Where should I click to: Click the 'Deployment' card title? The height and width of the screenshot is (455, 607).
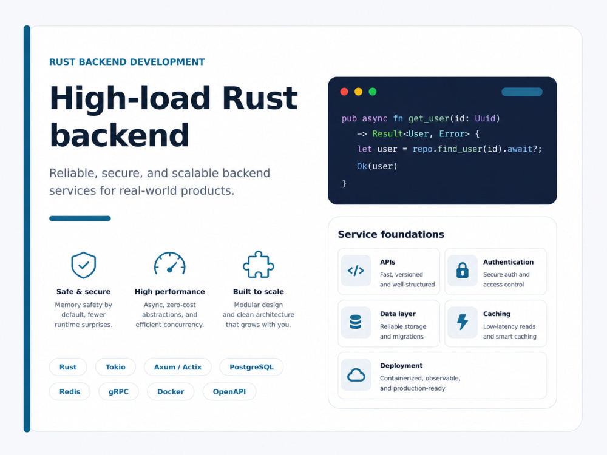coord(401,366)
